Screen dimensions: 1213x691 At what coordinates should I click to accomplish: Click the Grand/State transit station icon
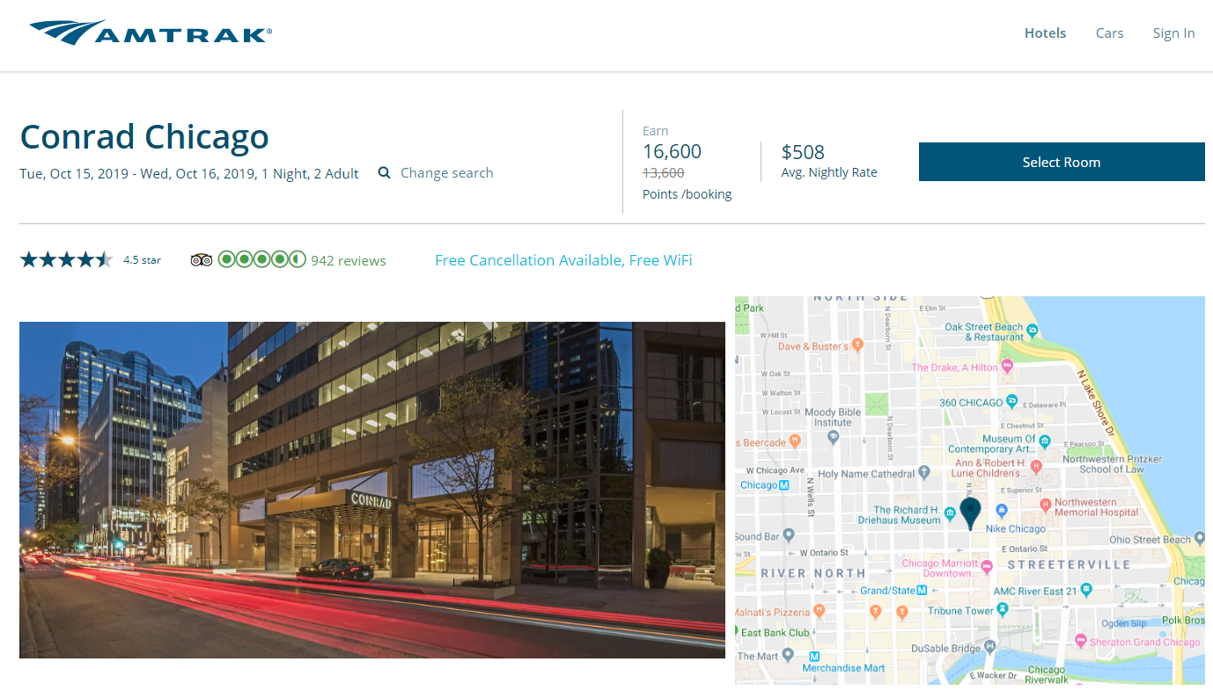coord(923,590)
